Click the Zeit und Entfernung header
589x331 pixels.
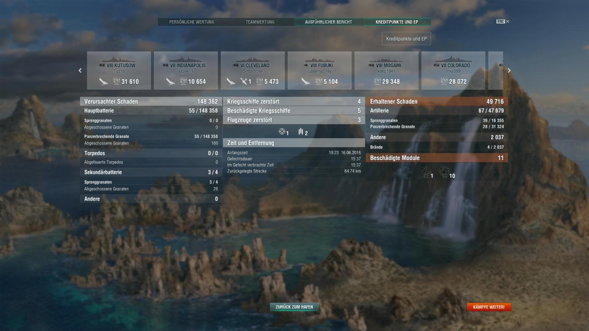294,143
